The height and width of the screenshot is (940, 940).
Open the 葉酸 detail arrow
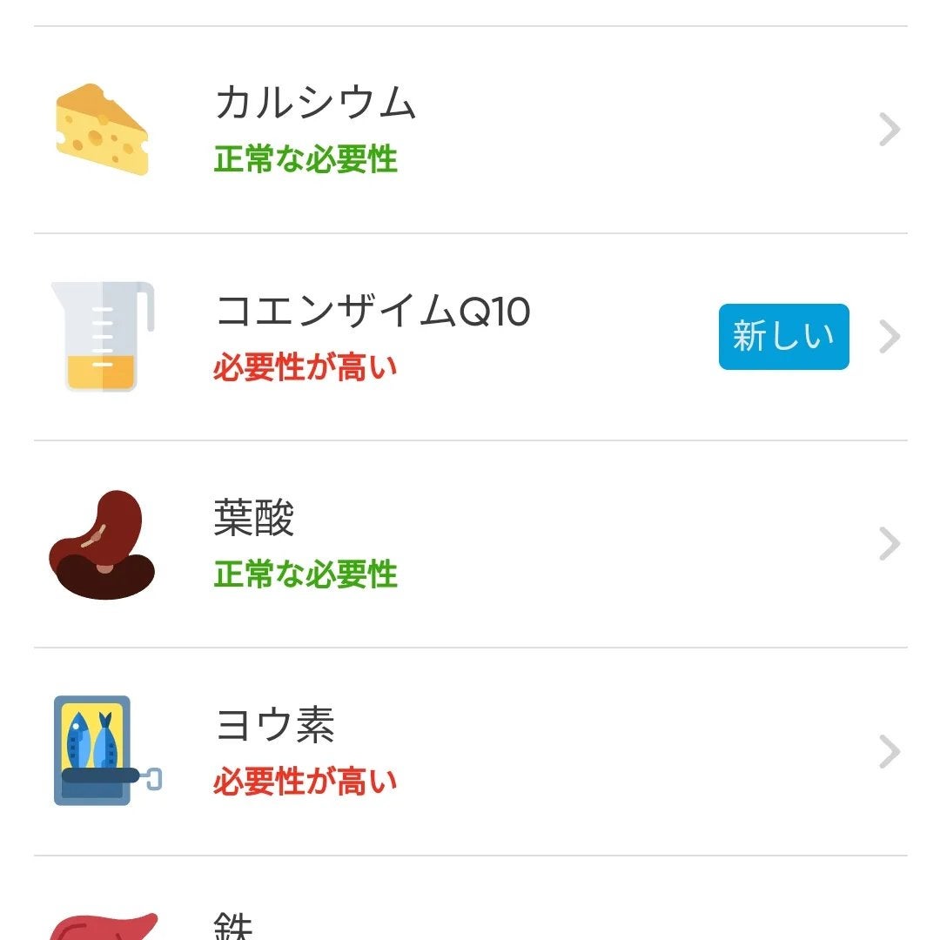(x=889, y=544)
